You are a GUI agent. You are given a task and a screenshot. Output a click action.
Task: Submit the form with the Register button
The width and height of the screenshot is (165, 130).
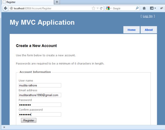pos(29,120)
